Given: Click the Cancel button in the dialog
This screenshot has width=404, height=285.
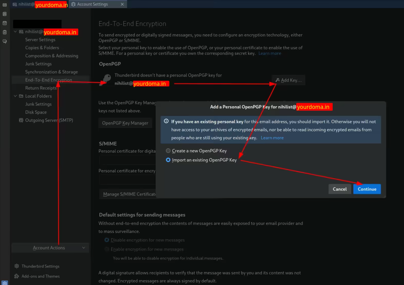Looking at the screenshot, I should (x=340, y=189).
